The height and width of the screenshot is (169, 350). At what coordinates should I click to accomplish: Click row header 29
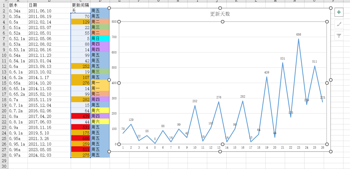click(x=4, y=160)
